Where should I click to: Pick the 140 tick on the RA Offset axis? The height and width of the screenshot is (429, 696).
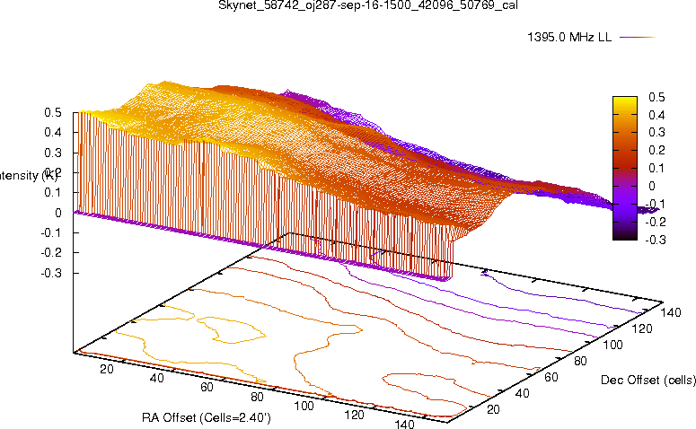(404, 424)
